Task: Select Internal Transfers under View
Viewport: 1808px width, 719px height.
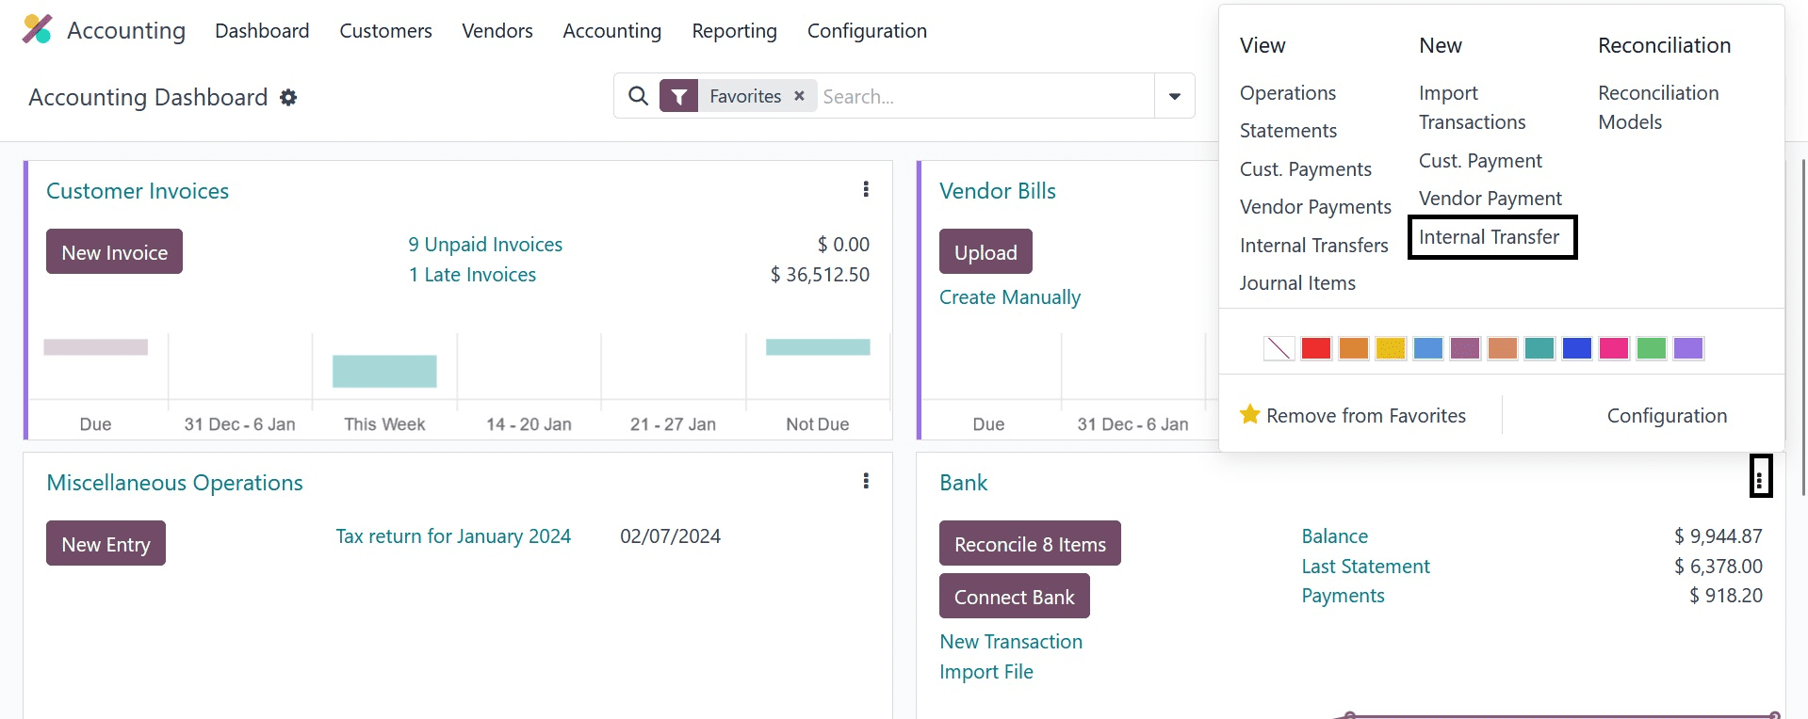Action: click(x=1314, y=246)
